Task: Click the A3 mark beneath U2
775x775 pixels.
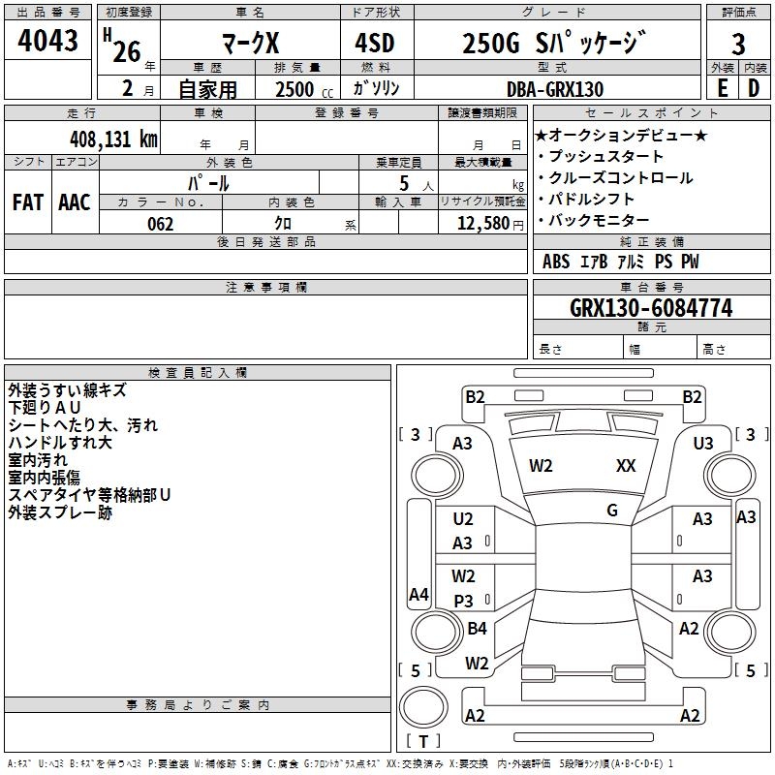Action: pyautogui.click(x=462, y=543)
